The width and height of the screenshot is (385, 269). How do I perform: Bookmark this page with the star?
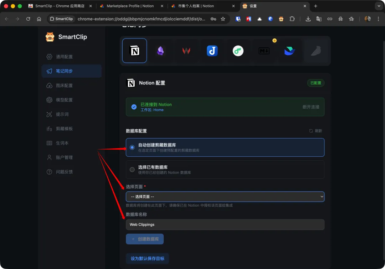click(x=223, y=19)
